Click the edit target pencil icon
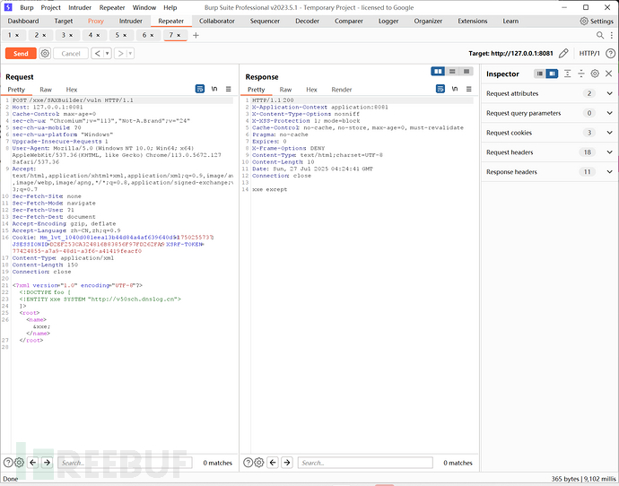The height and width of the screenshot is (486, 619). point(563,54)
